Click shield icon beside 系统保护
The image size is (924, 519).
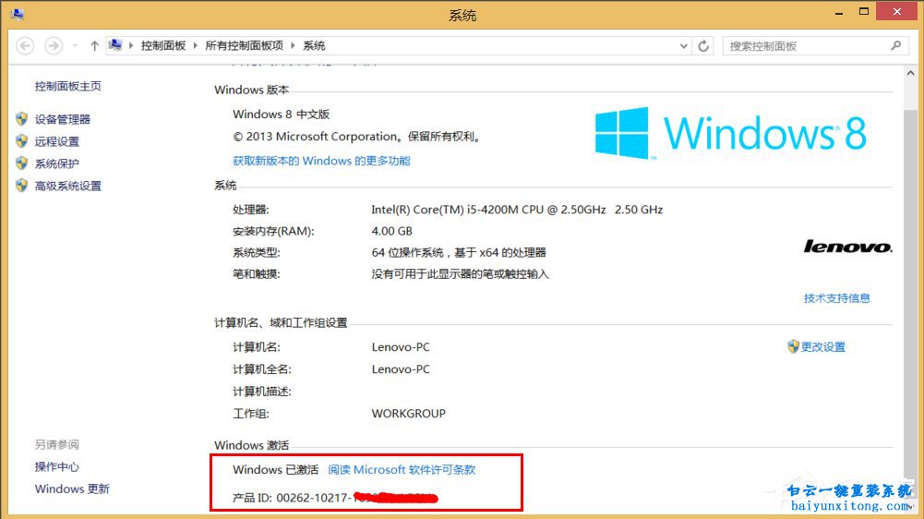(22, 163)
